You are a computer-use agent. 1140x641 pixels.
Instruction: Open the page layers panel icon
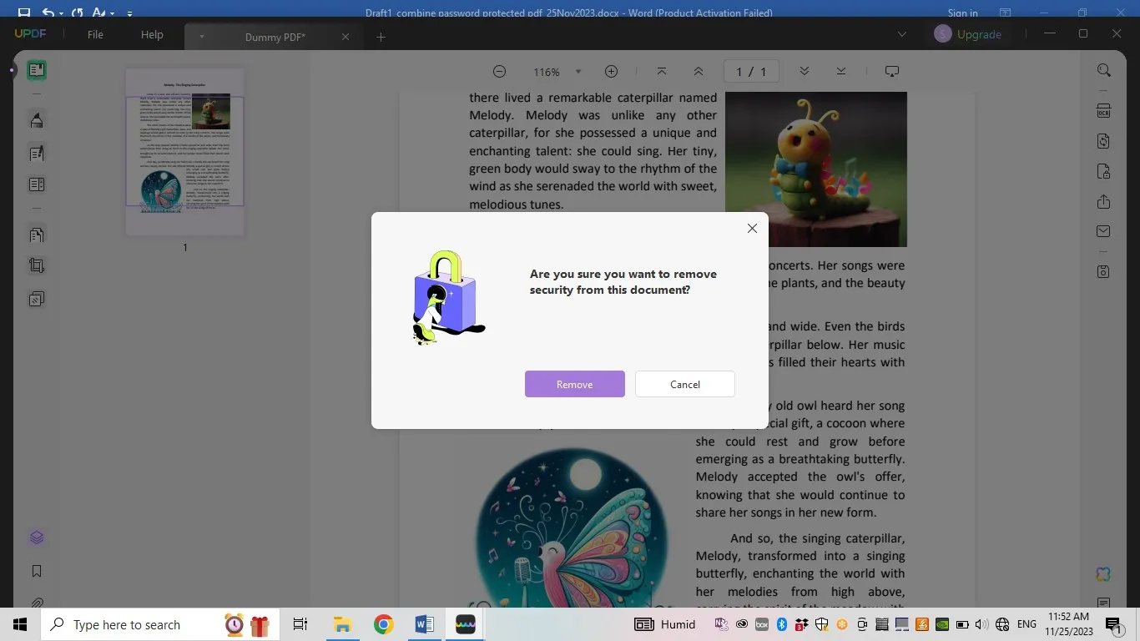(36, 537)
